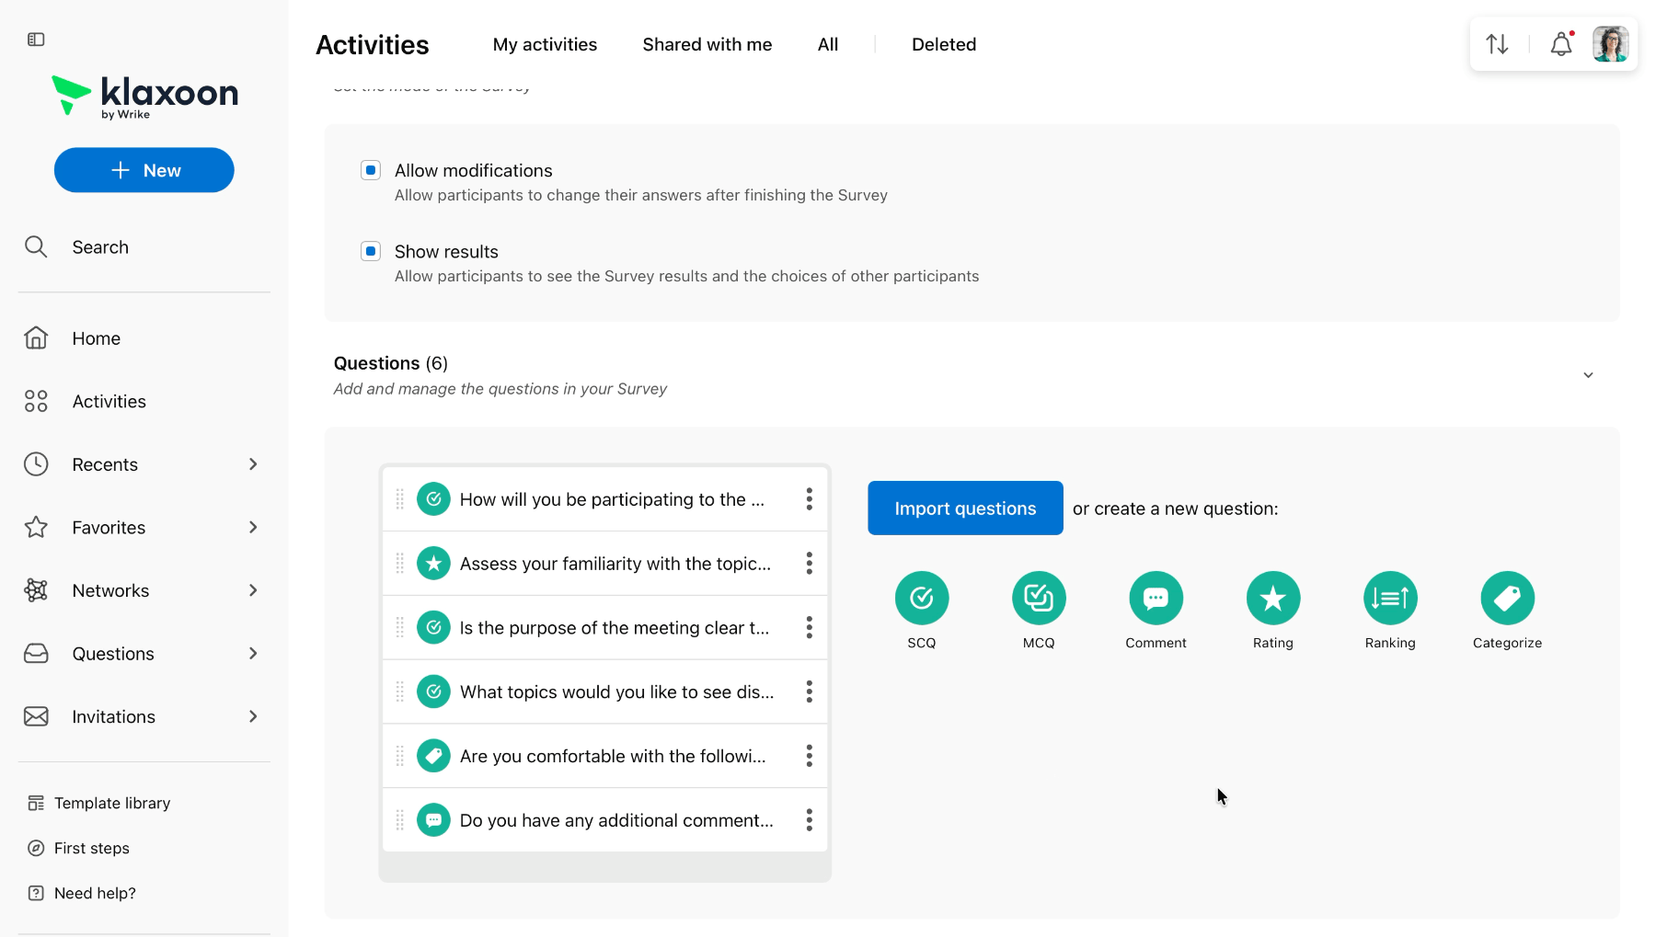Click the Favorites star icon in sidebar
Viewport: 1656px width, 937px height.
[x=36, y=527]
